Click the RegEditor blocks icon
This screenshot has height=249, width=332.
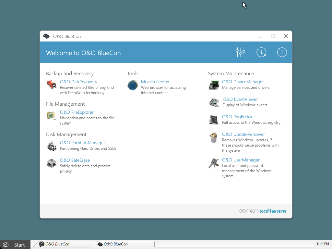[214, 120]
